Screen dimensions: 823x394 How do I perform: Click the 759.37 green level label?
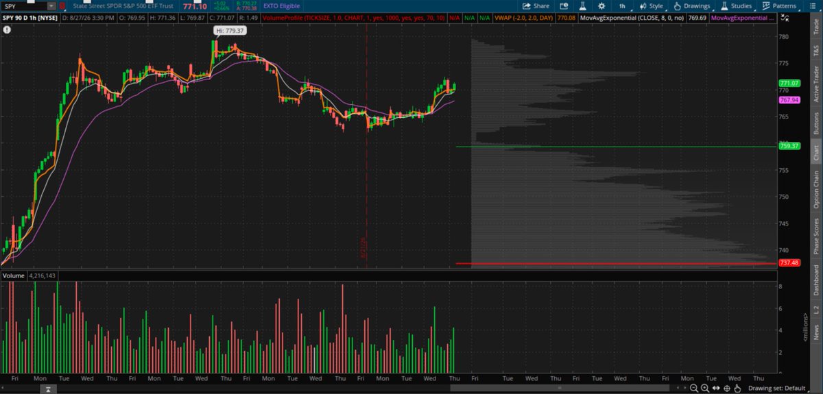(789, 146)
